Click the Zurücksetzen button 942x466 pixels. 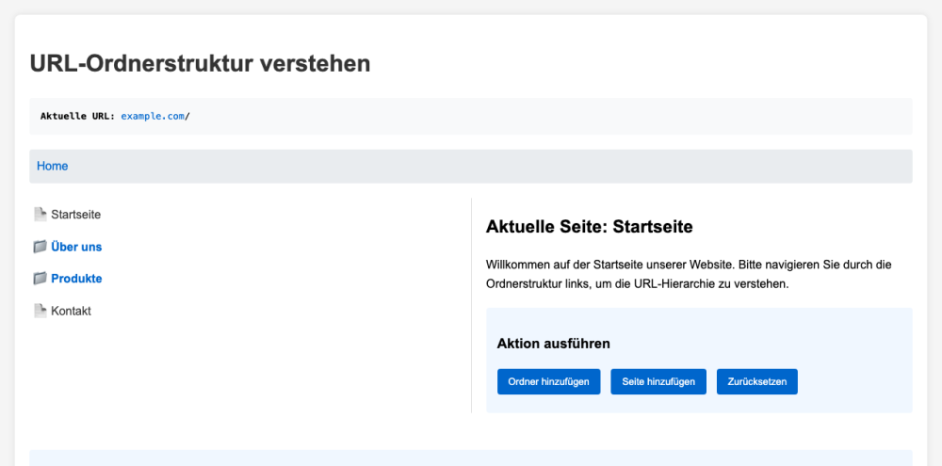pos(757,382)
